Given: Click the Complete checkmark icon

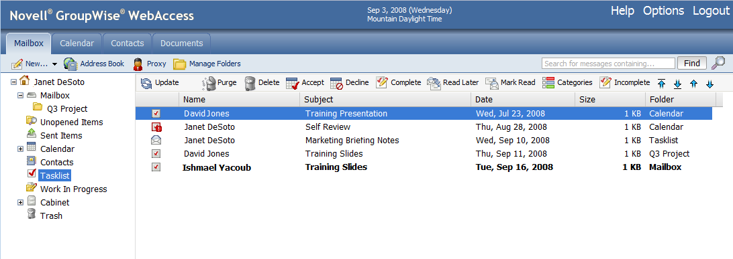Looking at the screenshot, I should pos(381,82).
